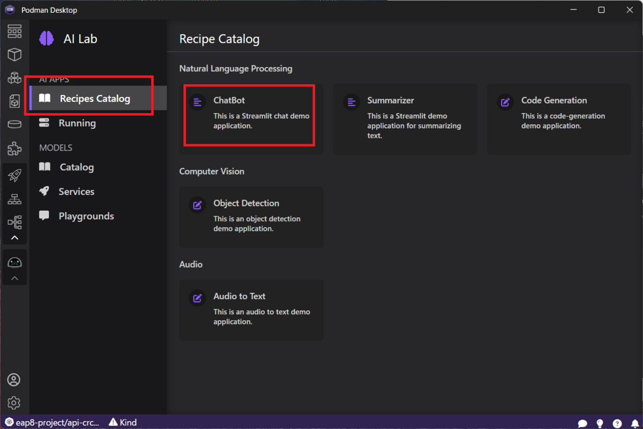643x429 pixels.
Task: Open Extensions puzzle-piece icon
Action: (14, 148)
